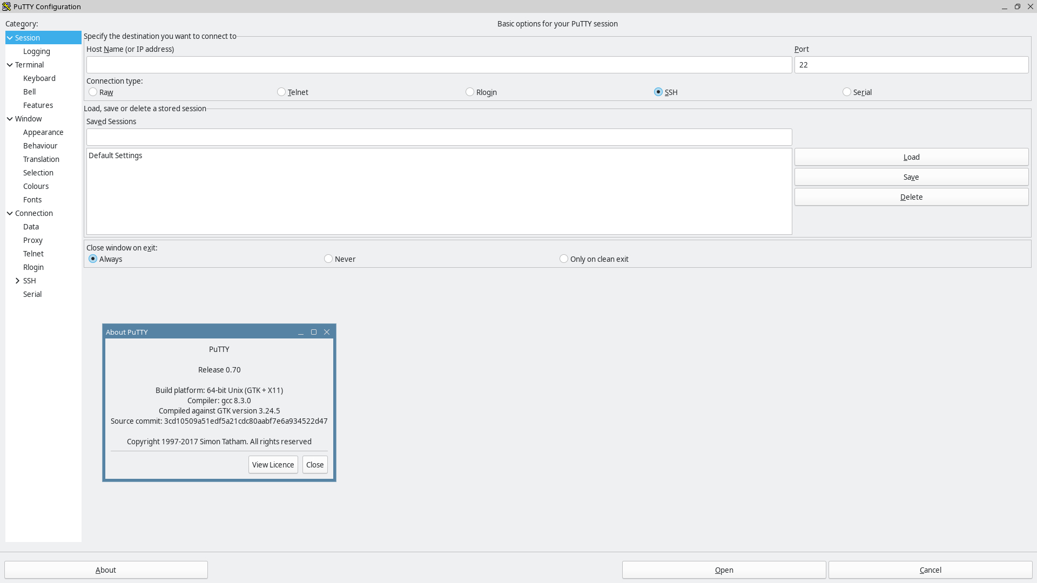1037x583 pixels.
Task: Open the Fonts settings category
Action: tap(32, 200)
